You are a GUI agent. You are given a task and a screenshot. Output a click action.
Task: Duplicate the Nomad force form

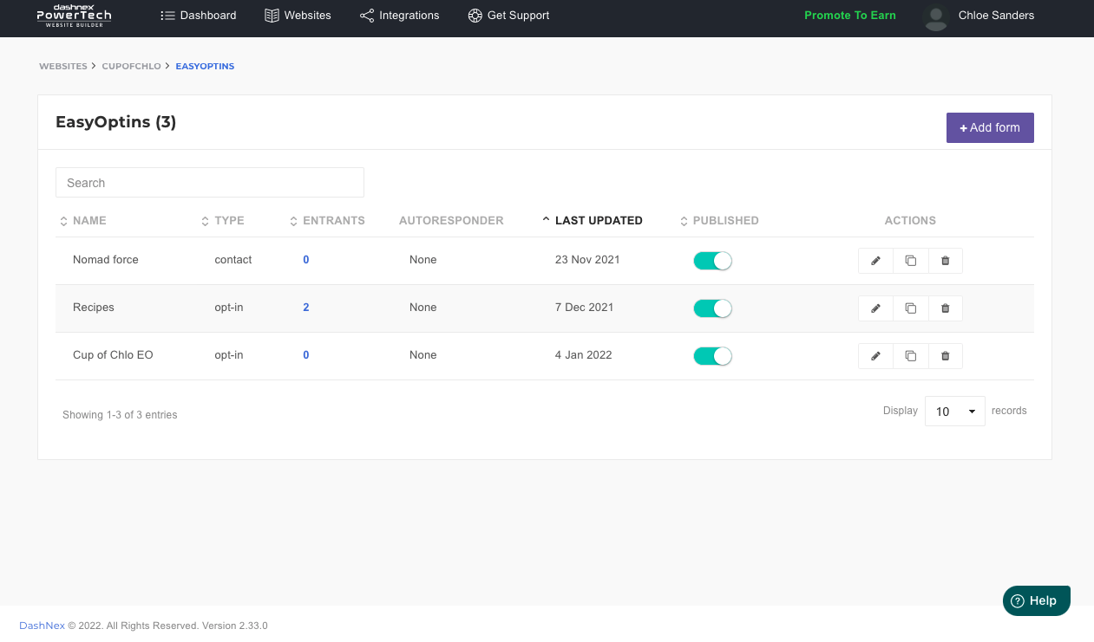(x=910, y=261)
